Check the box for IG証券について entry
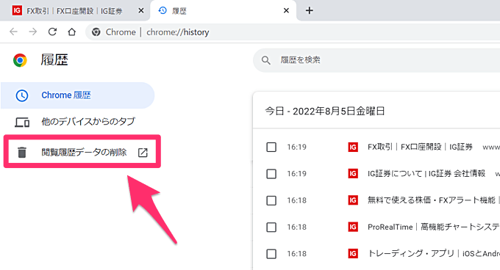Image resolution: width=500 pixels, height=270 pixels. coord(271,174)
